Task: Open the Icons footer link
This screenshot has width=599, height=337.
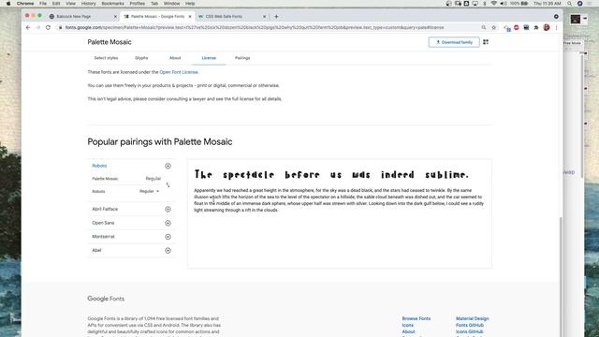Action: click(x=408, y=325)
